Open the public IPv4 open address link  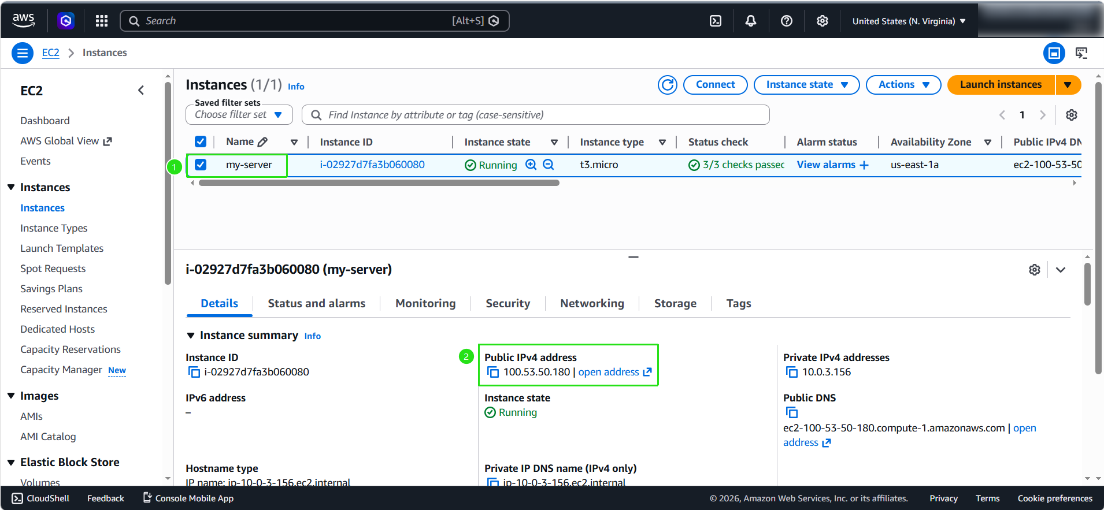tap(615, 373)
